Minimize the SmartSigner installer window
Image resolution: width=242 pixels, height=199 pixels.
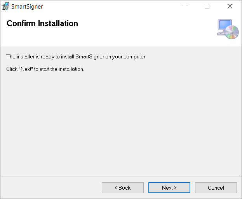[185, 6]
